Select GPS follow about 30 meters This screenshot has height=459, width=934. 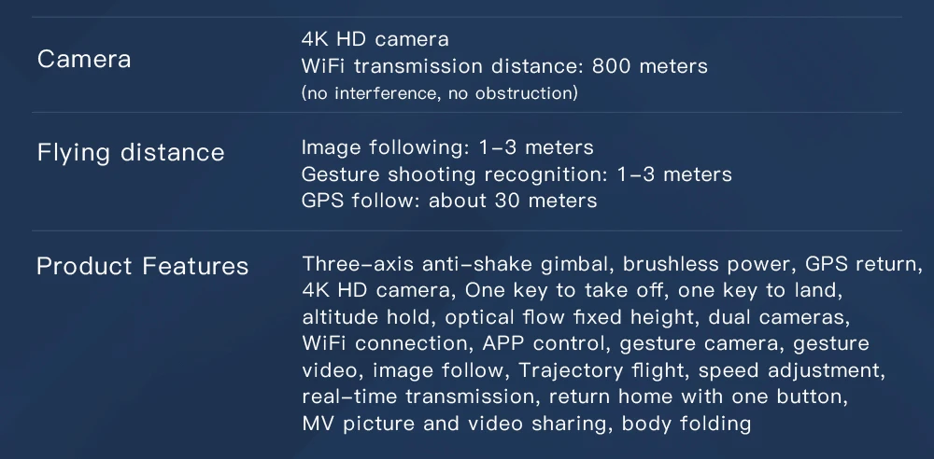click(x=449, y=201)
